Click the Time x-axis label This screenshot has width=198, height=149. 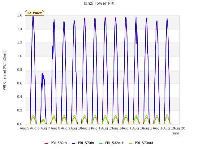[175, 133]
